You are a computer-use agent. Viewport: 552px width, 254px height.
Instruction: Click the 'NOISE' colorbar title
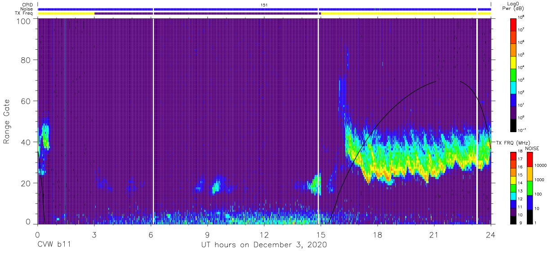(532, 148)
